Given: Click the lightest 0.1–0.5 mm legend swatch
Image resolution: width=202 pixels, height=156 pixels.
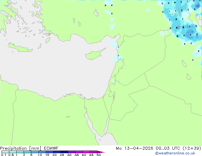Looking at the screenshot, I should pos(5,152).
